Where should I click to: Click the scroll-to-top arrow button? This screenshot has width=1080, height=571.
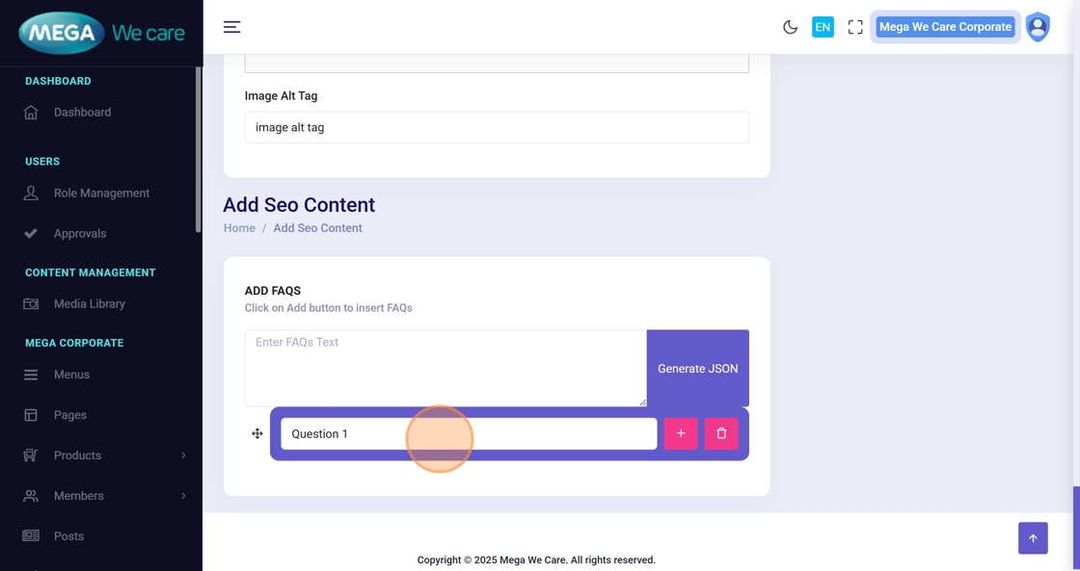click(x=1033, y=538)
